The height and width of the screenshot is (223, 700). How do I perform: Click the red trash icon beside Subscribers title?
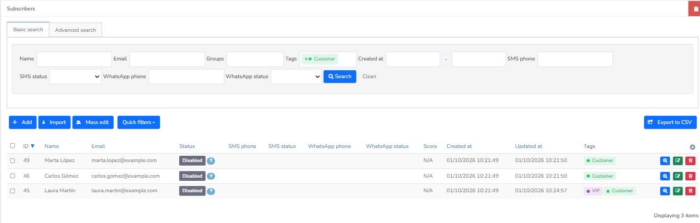coord(694,8)
